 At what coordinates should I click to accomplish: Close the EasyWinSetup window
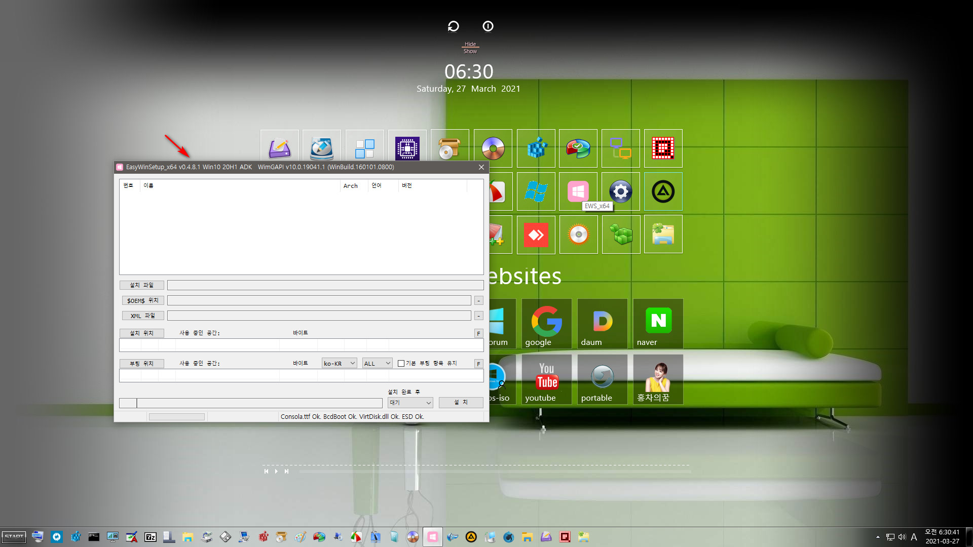click(481, 167)
